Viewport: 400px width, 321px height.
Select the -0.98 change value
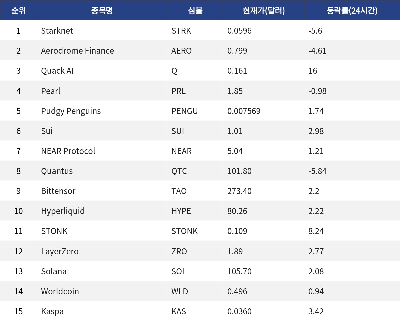[317, 91]
